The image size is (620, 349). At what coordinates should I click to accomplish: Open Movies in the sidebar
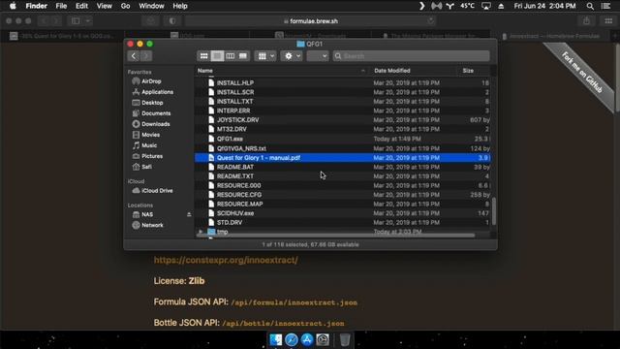tap(146, 135)
